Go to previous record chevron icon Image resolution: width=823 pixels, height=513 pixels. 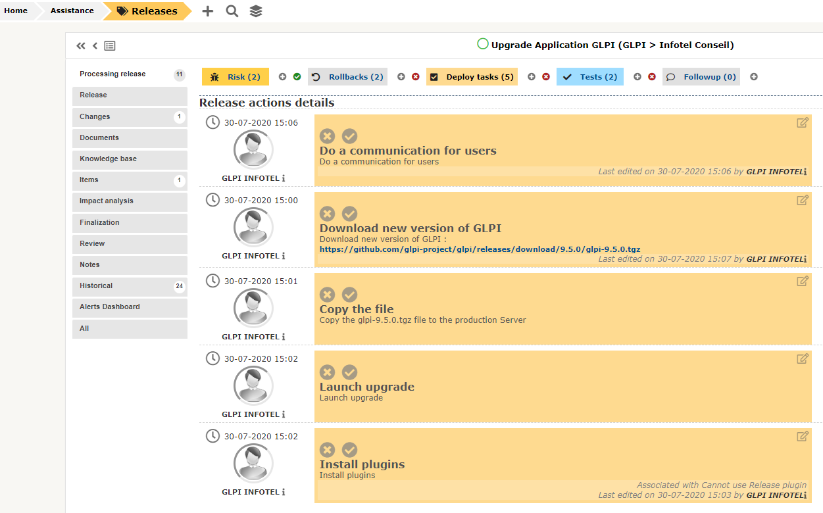tap(95, 45)
